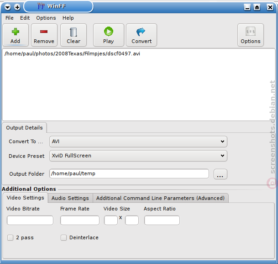Open the Help menu
The height and width of the screenshot is (264, 278).
(x=68, y=18)
